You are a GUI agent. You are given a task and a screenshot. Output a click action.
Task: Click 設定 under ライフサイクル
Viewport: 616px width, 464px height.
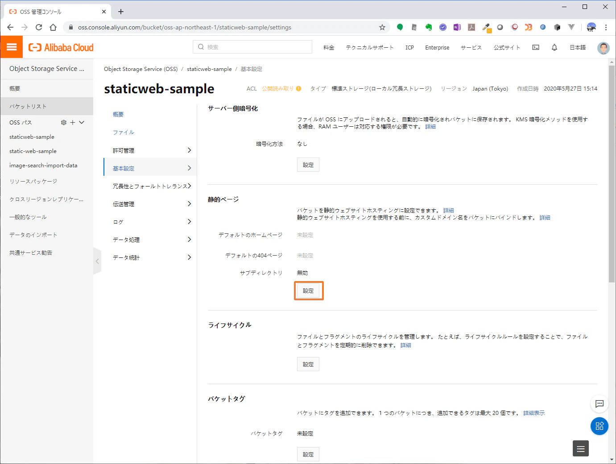(308, 364)
